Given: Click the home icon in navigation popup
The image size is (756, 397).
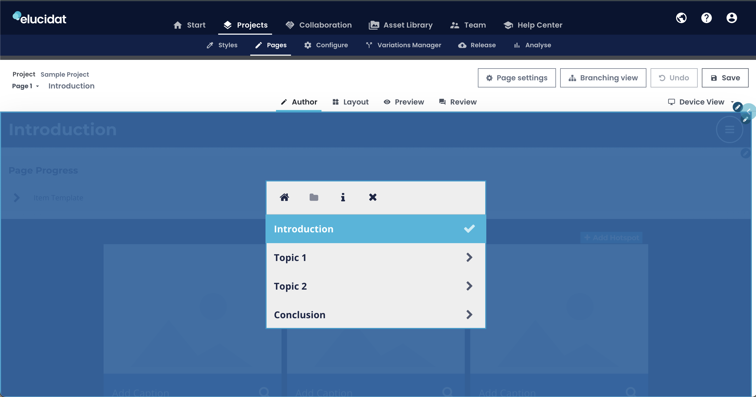Looking at the screenshot, I should point(284,197).
